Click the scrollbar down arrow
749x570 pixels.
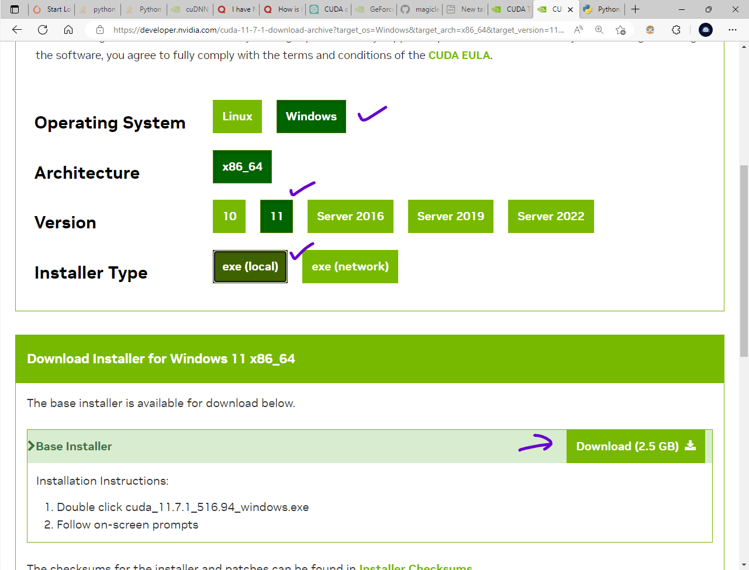(x=744, y=565)
